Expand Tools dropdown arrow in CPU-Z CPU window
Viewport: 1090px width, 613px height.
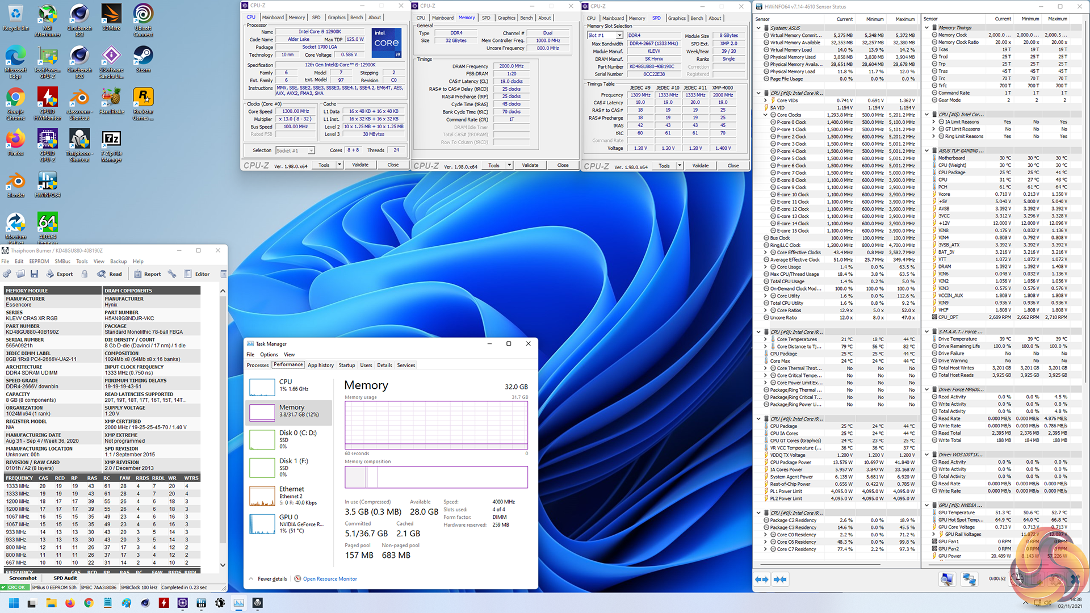pyautogui.click(x=339, y=165)
